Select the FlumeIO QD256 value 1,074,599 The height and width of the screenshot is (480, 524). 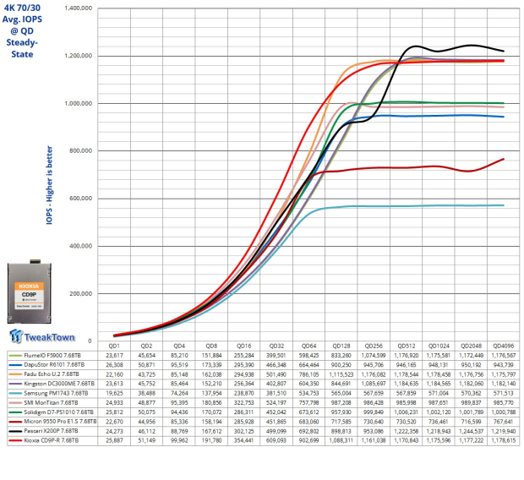(x=374, y=355)
